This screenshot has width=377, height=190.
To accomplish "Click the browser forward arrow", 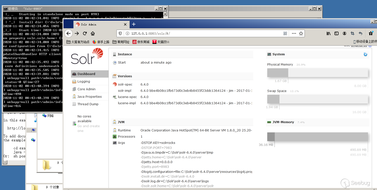I will 77,33.
